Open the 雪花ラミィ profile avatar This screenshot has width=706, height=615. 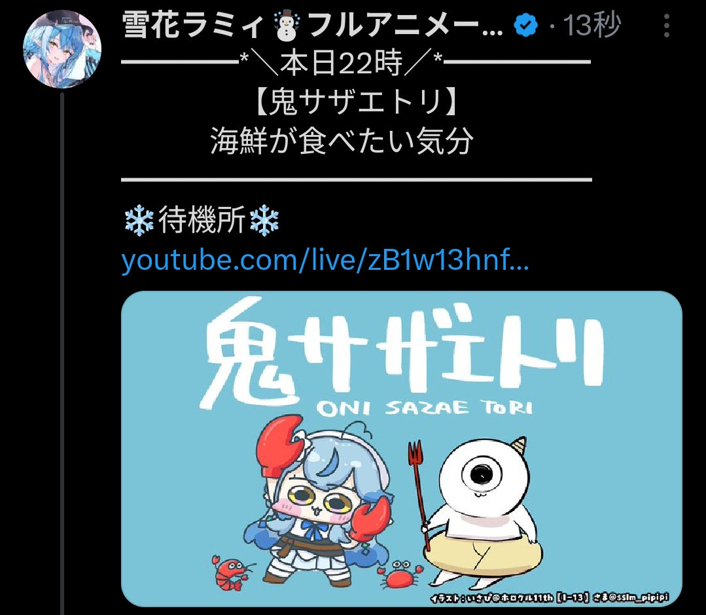[62, 48]
